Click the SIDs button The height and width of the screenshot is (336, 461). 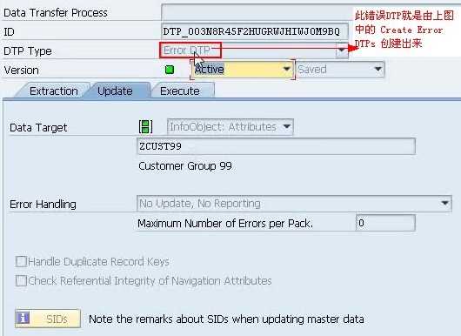tap(48, 319)
